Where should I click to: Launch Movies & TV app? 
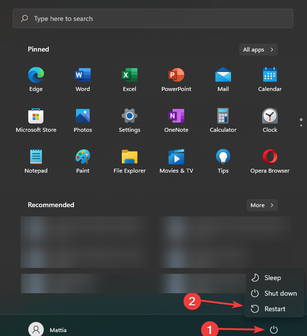point(176,161)
